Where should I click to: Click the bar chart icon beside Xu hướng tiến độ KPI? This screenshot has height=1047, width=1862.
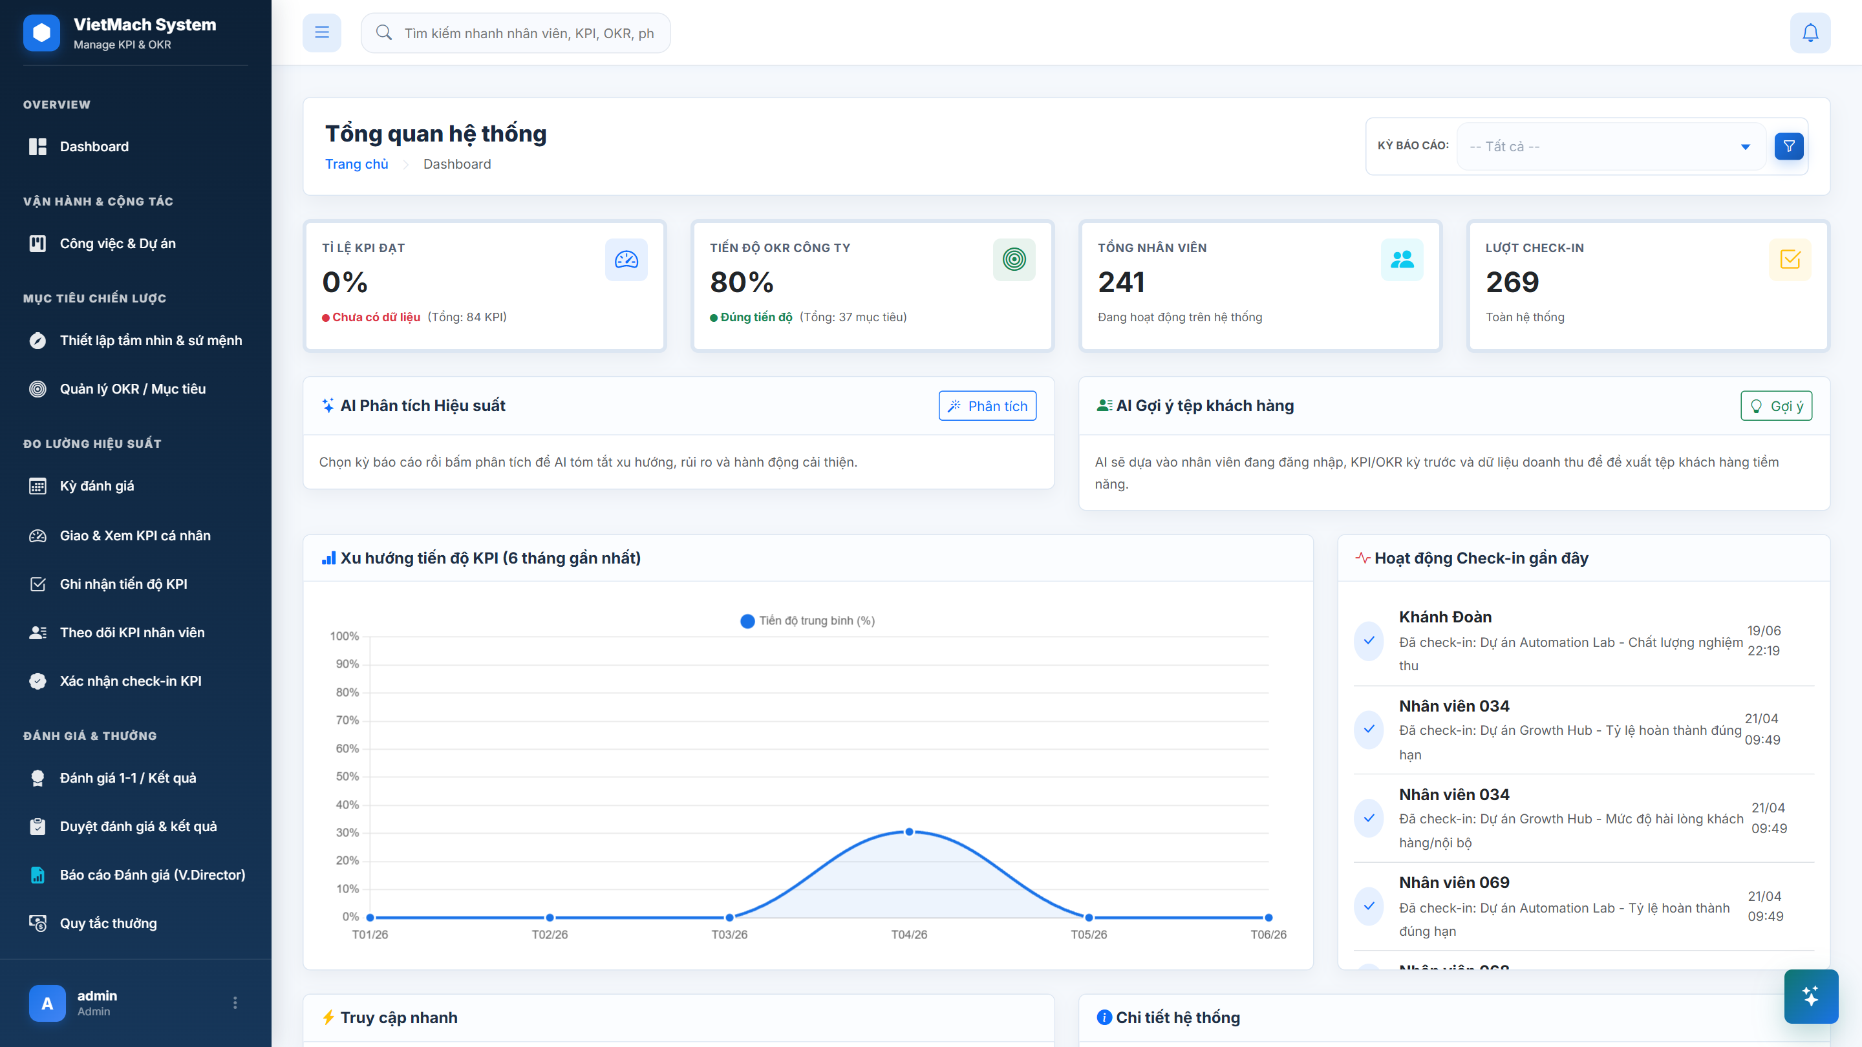(x=329, y=558)
